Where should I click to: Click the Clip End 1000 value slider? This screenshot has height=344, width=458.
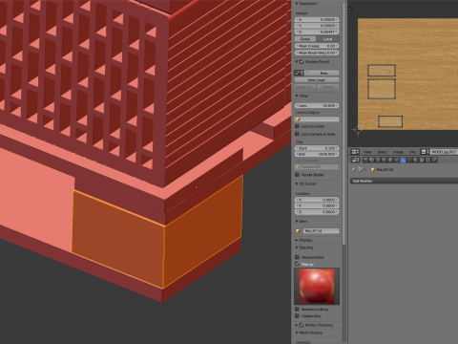click(x=317, y=154)
